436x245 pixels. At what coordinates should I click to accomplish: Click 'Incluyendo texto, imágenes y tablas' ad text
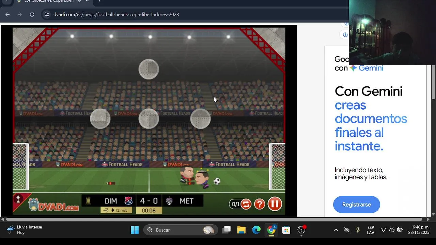(361, 174)
